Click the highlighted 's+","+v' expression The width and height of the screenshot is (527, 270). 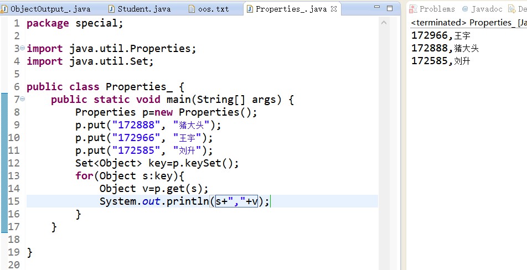(236, 201)
